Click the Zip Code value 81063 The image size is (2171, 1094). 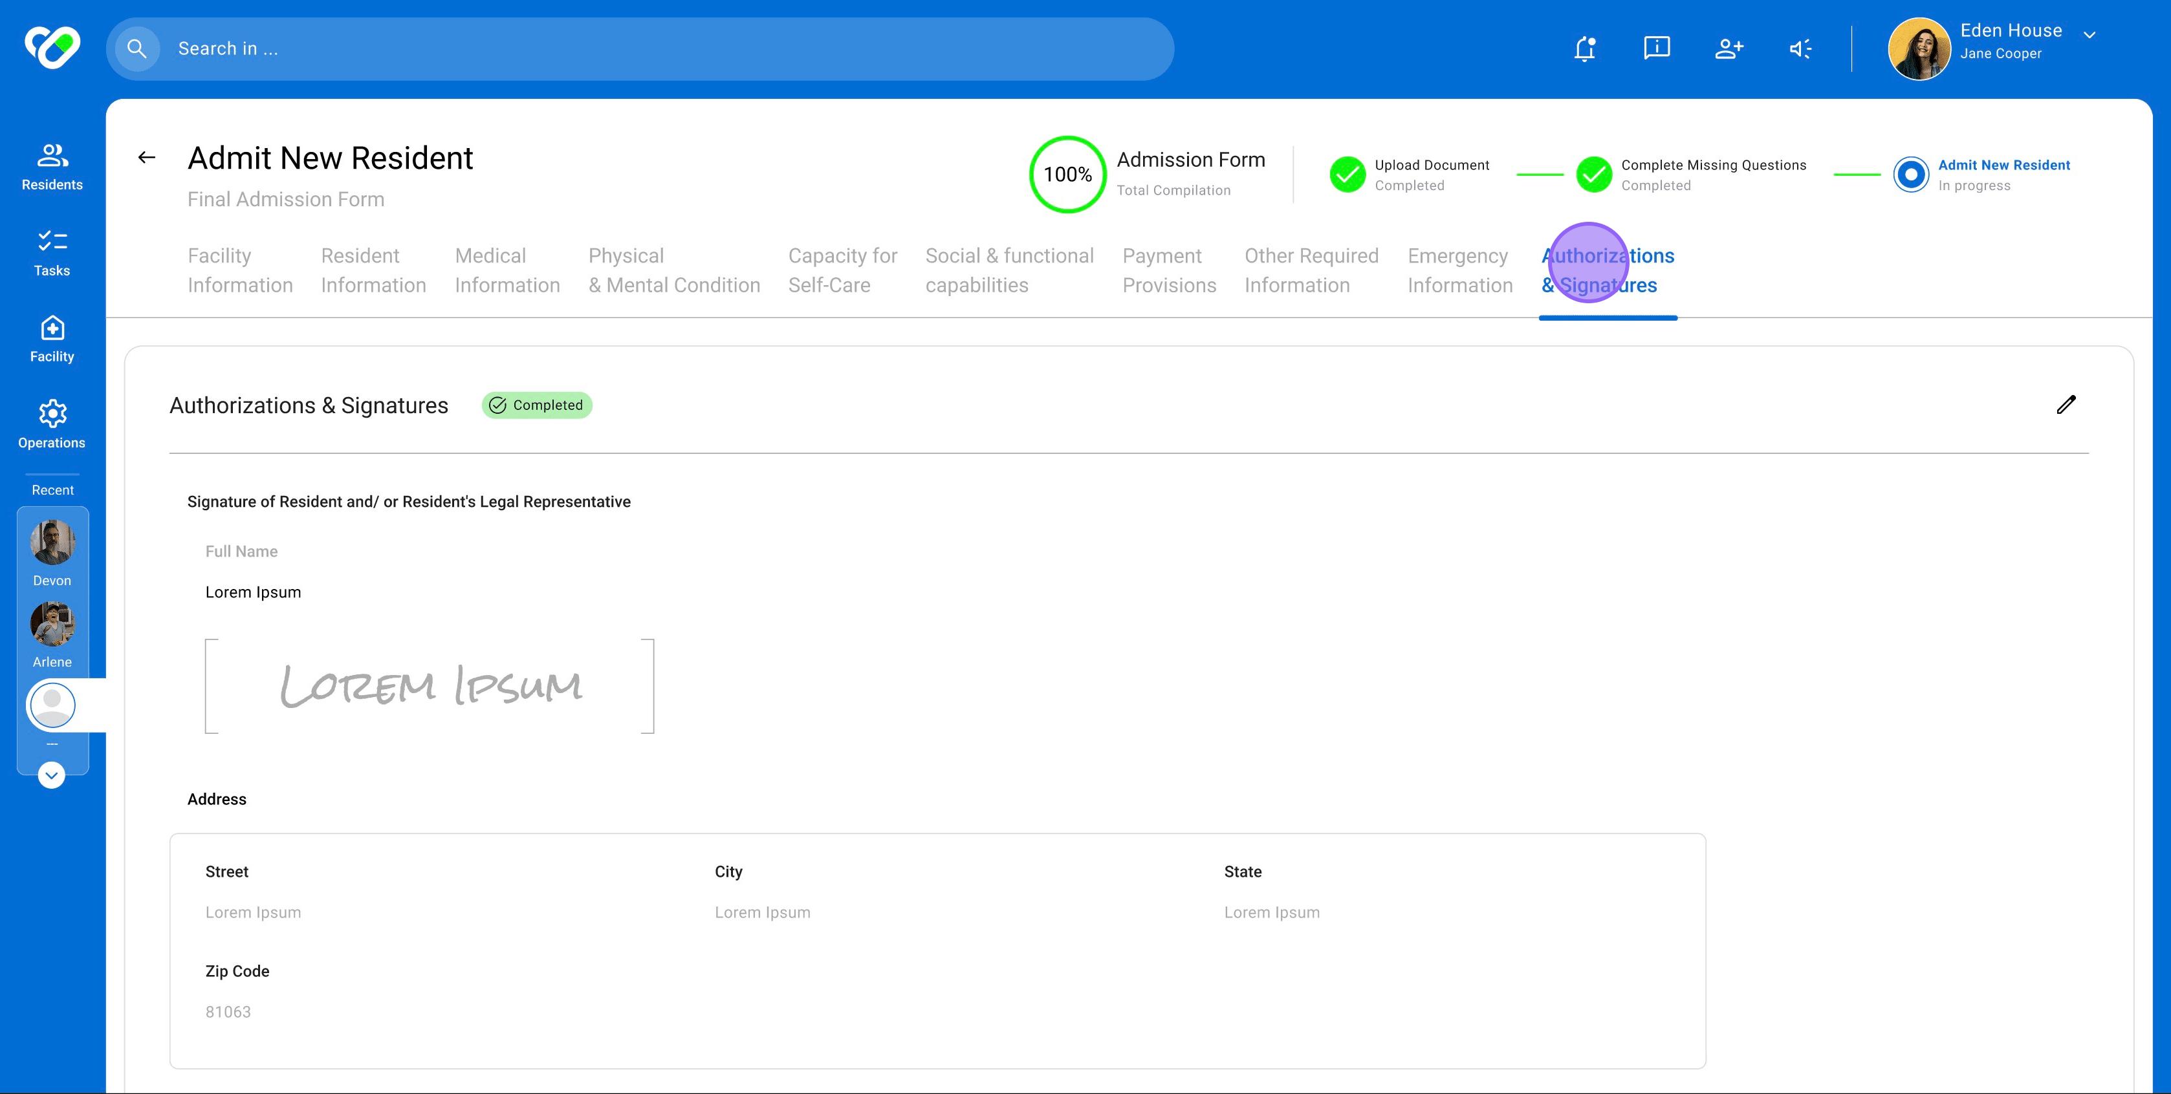click(228, 1011)
